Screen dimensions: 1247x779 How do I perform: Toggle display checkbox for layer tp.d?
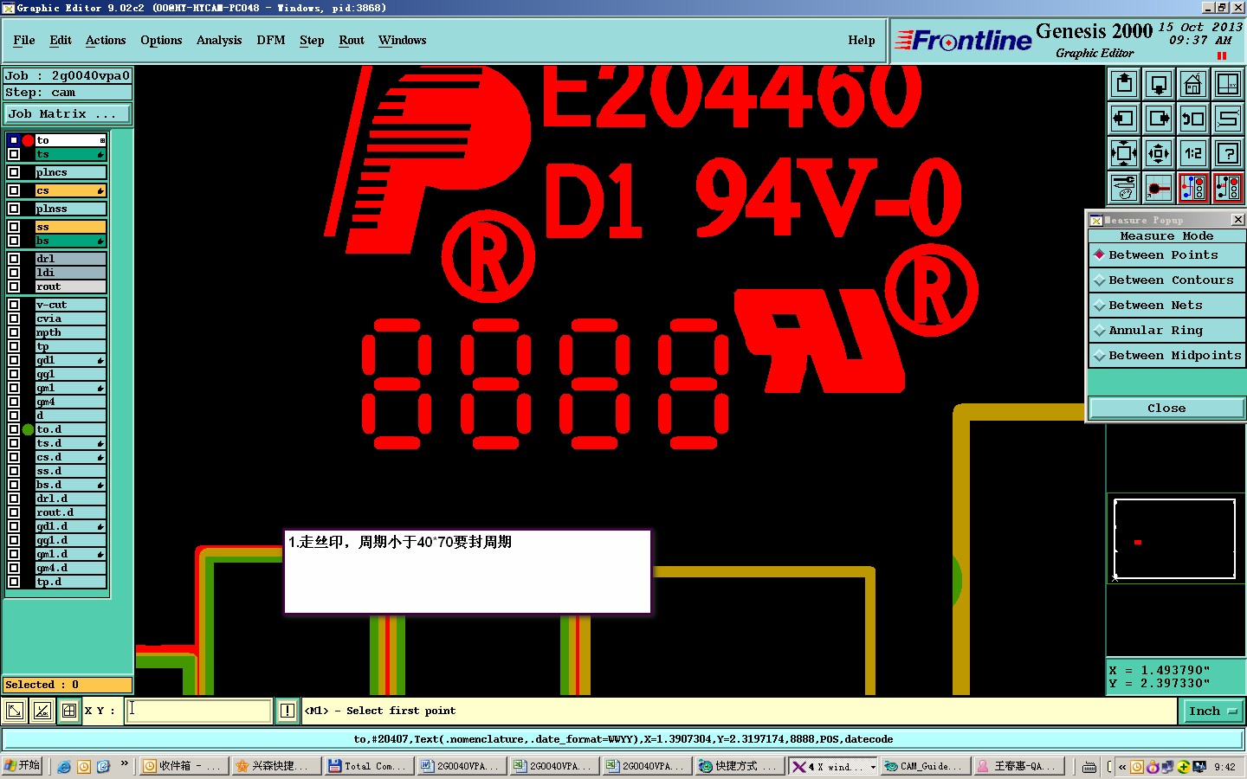coord(14,582)
